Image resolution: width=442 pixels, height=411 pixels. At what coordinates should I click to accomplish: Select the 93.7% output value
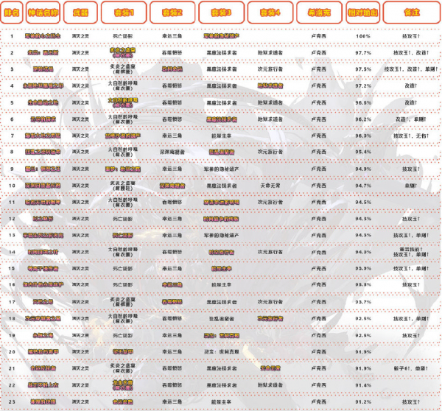363,302
